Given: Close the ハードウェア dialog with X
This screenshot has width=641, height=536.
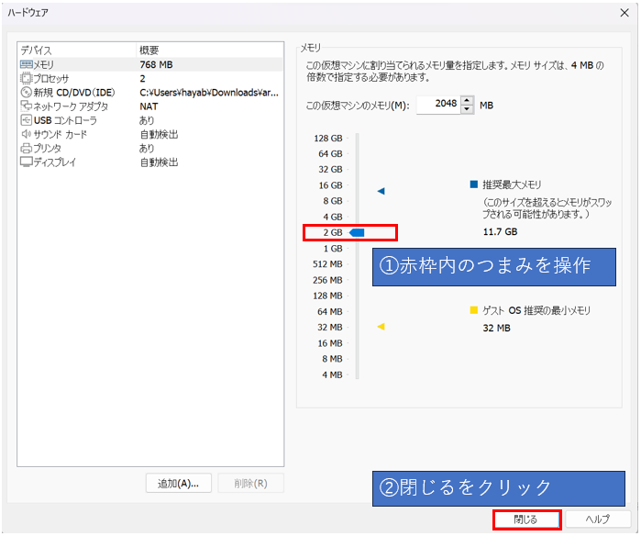Looking at the screenshot, I should [624, 13].
